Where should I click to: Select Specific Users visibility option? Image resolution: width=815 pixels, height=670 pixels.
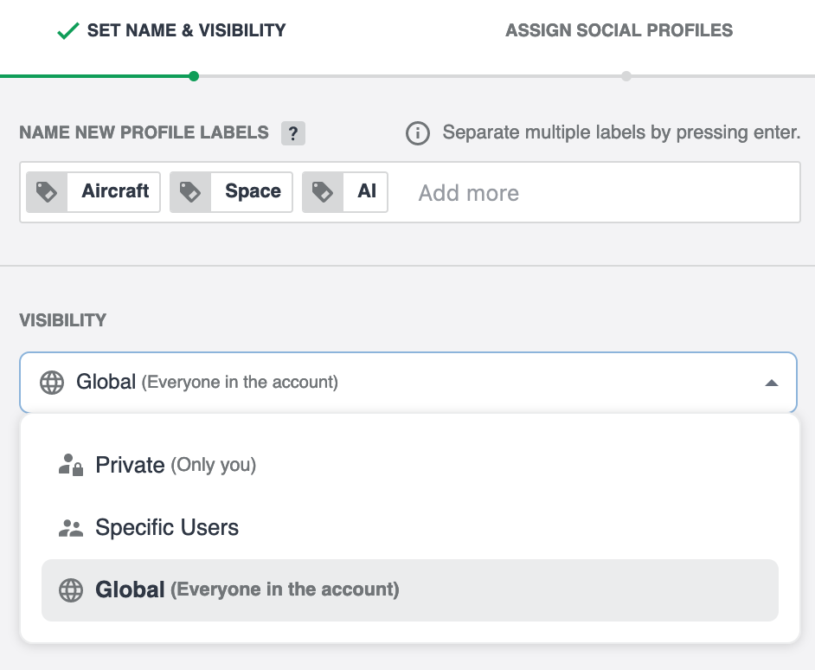click(x=167, y=528)
